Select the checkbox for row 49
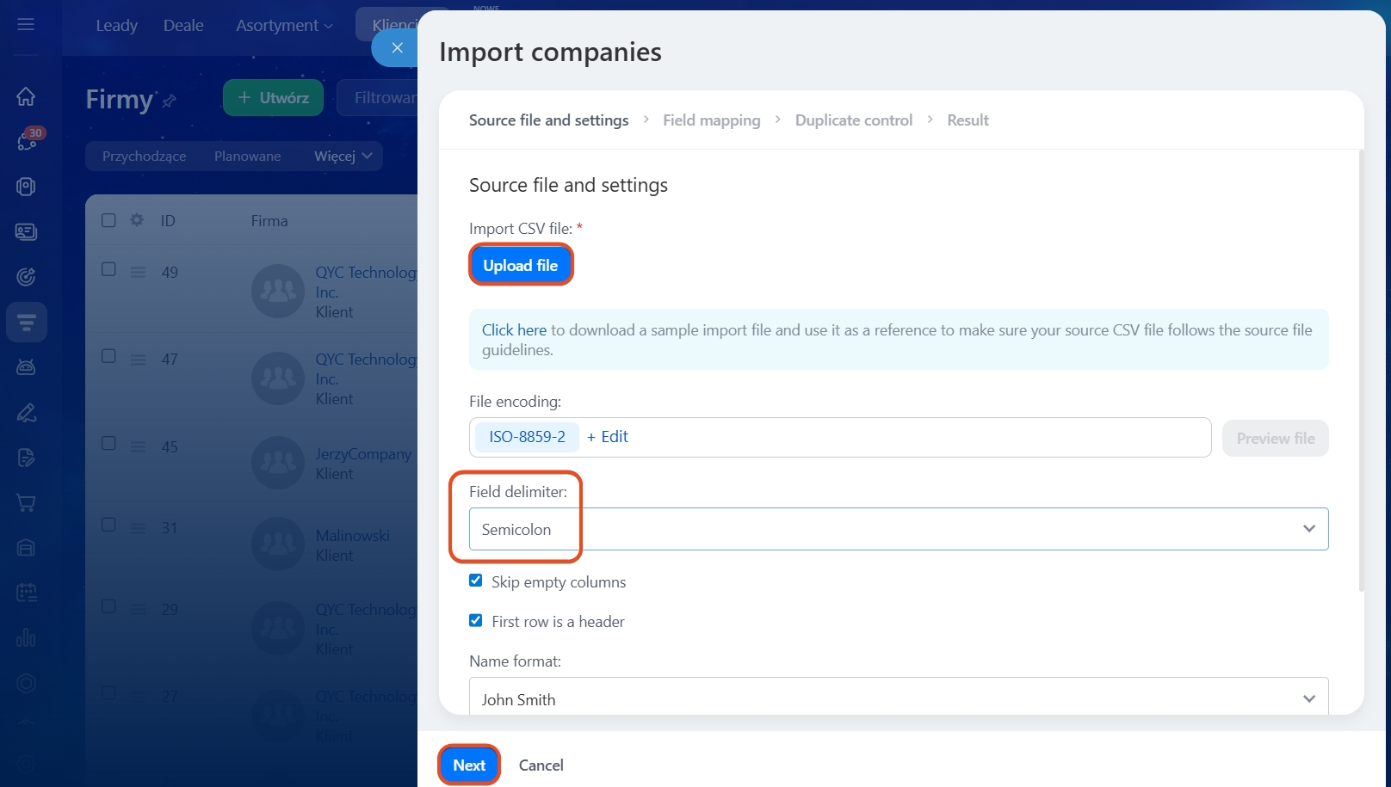 click(x=108, y=269)
